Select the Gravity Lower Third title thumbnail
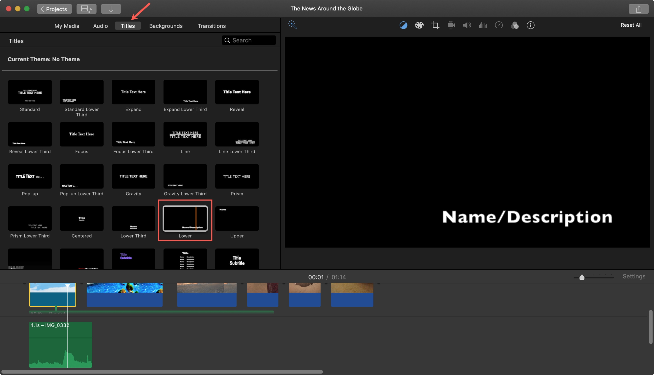The width and height of the screenshot is (654, 375). tap(185, 176)
